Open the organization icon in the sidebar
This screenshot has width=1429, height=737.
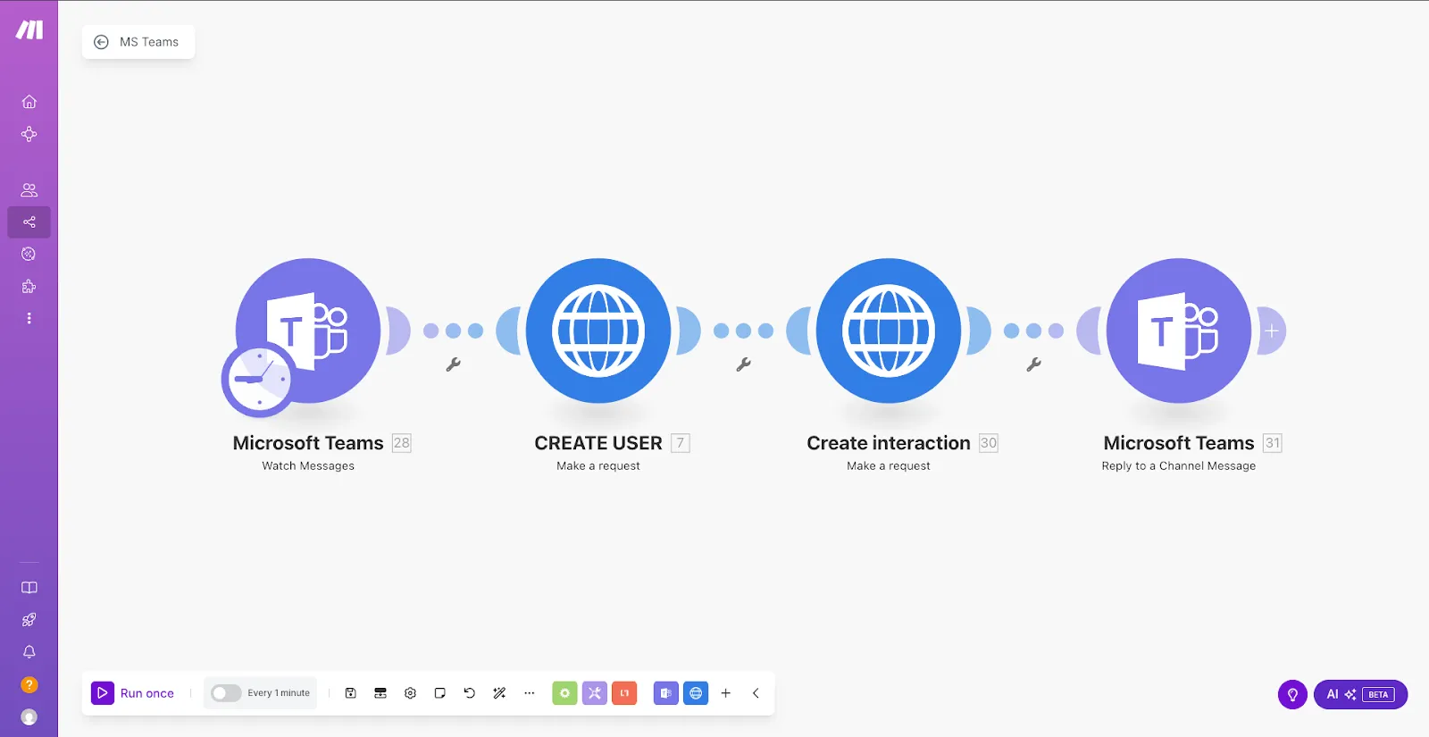29,134
